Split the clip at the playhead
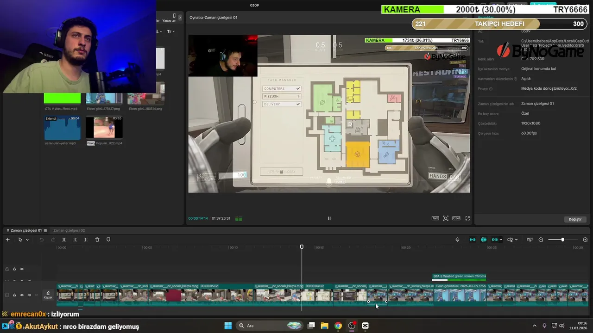The height and width of the screenshot is (333, 593). point(64,240)
